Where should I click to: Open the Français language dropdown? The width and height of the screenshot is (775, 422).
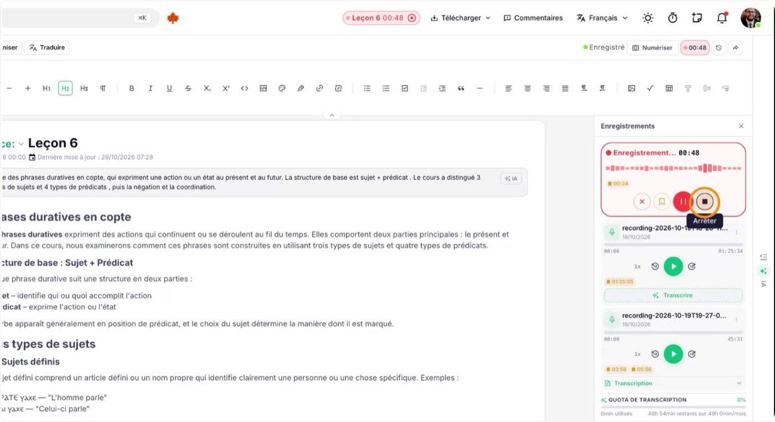602,18
